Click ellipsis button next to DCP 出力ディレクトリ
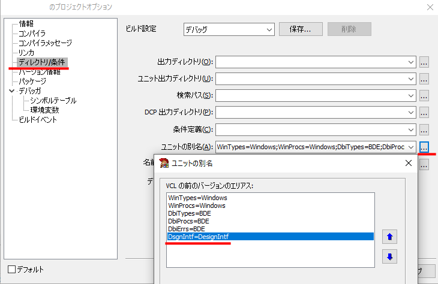438x284 pixels. point(424,113)
